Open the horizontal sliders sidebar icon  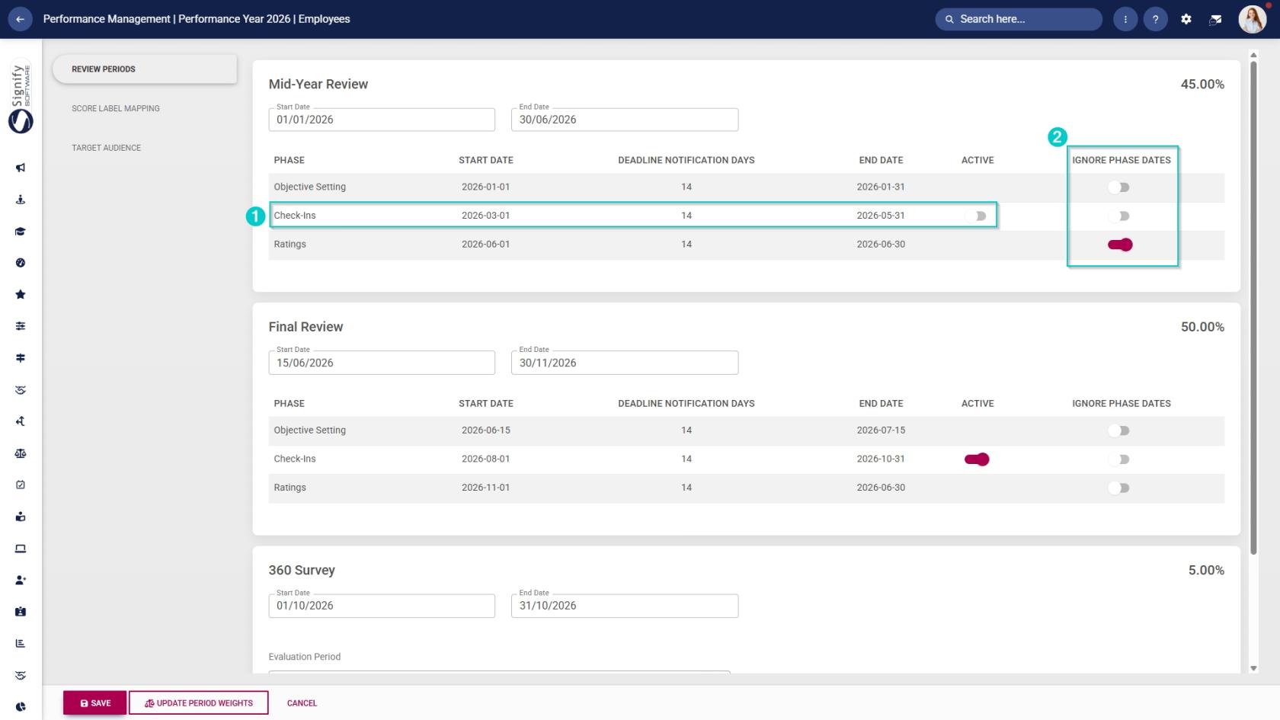tap(21, 326)
